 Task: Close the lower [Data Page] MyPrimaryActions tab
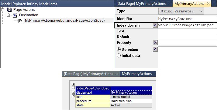[x=117, y=74]
